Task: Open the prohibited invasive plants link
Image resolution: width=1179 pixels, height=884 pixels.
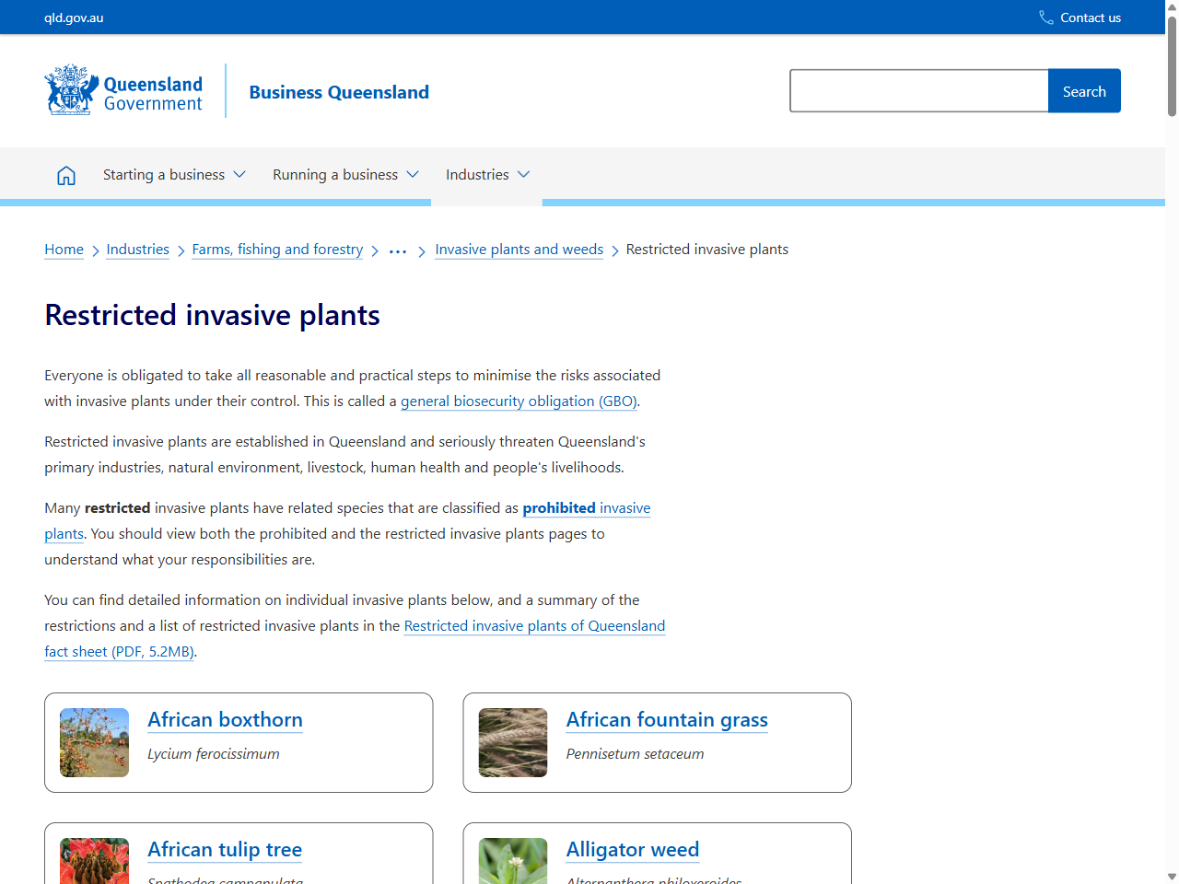Action: point(587,507)
